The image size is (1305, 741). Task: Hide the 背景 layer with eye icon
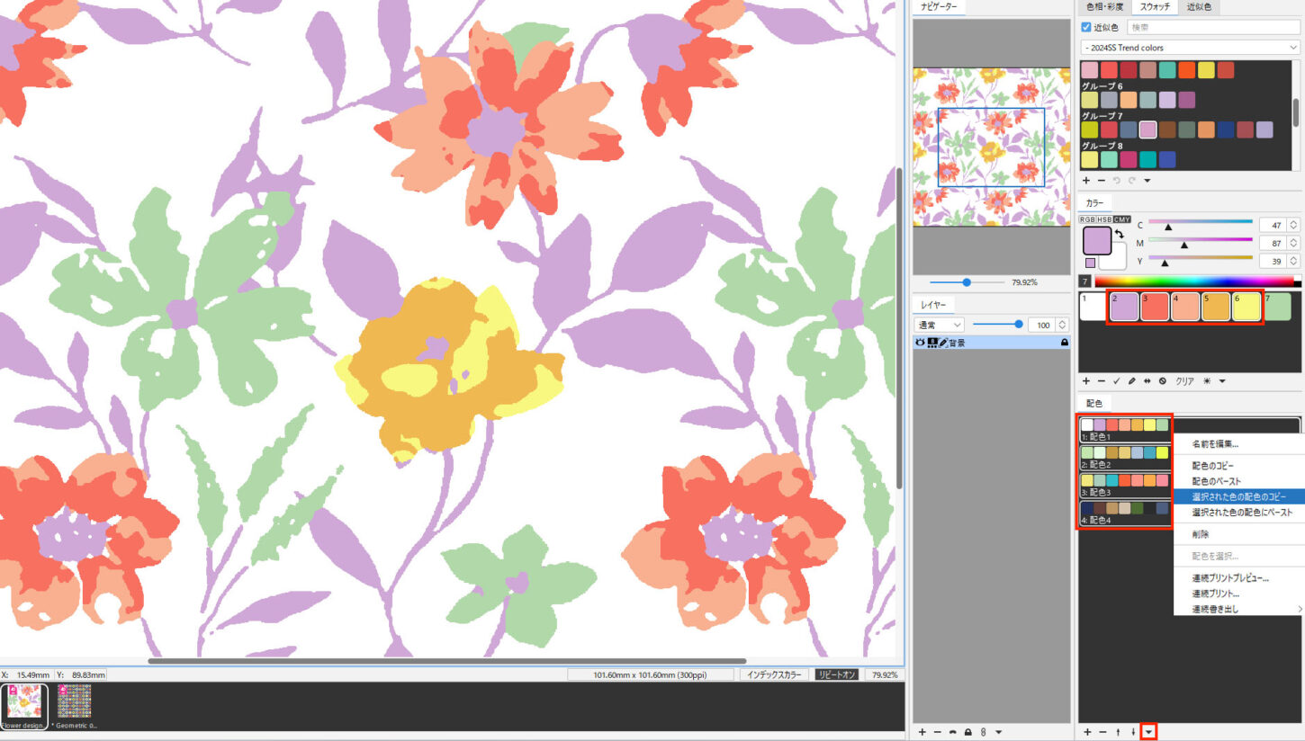920,343
